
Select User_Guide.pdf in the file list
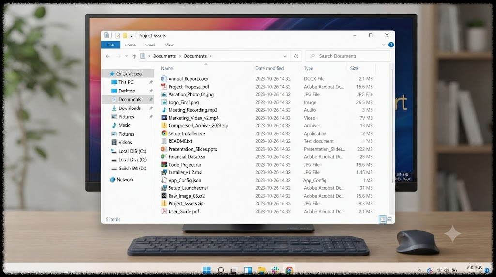pyautogui.click(x=184, y=211)
